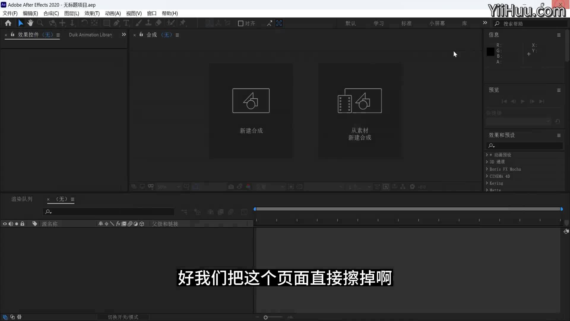Image resolution: width=570 pixels, height=321 pixels.
Task: Expand the Boris FX Mocha category
Action: click(x=487, y=169)
